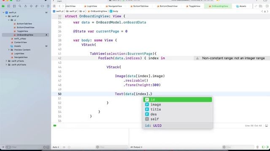Click the editor options lines icon
Image resolution: width=270 pixels, height=151 pixels.
261,6
